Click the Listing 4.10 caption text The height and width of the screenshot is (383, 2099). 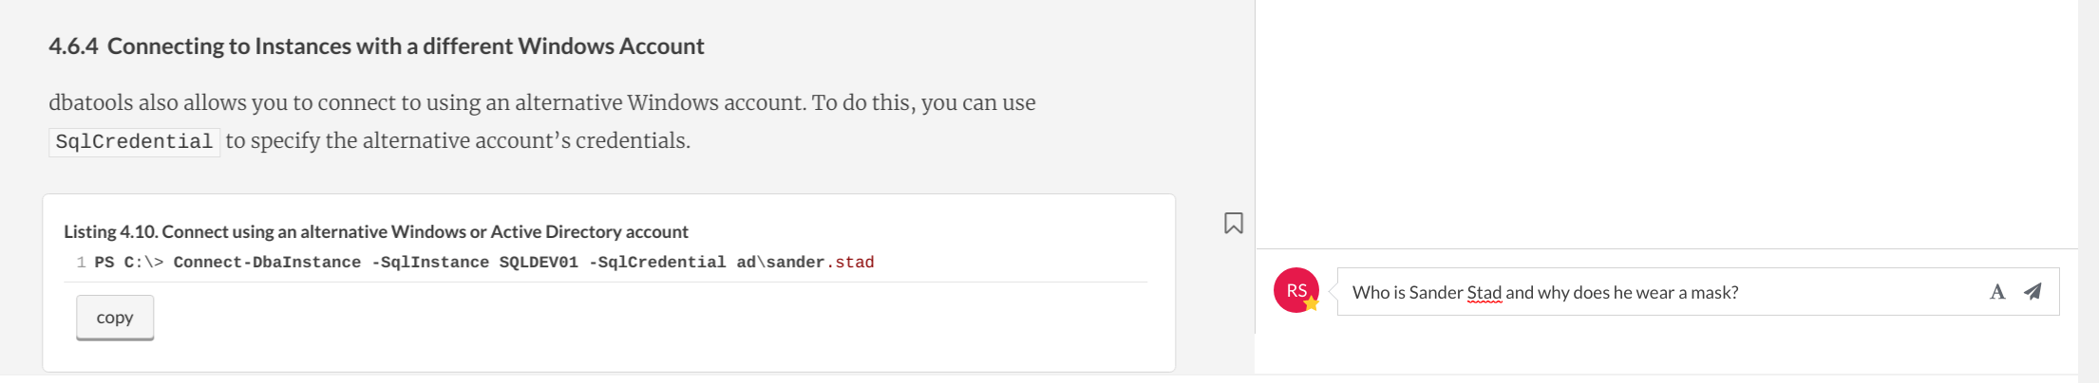[x=376, y=231]
